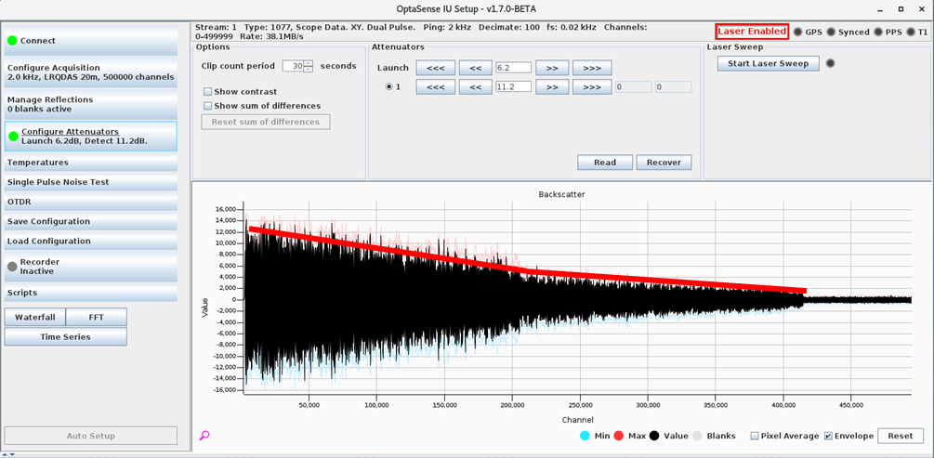Increase the clip count period spinner
Screen dimensions: 934x458
[x=309, y=63]
